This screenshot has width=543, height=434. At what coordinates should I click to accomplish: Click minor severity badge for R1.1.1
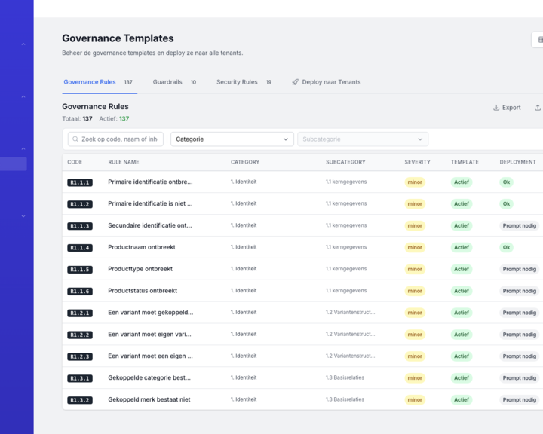(415, 182)
